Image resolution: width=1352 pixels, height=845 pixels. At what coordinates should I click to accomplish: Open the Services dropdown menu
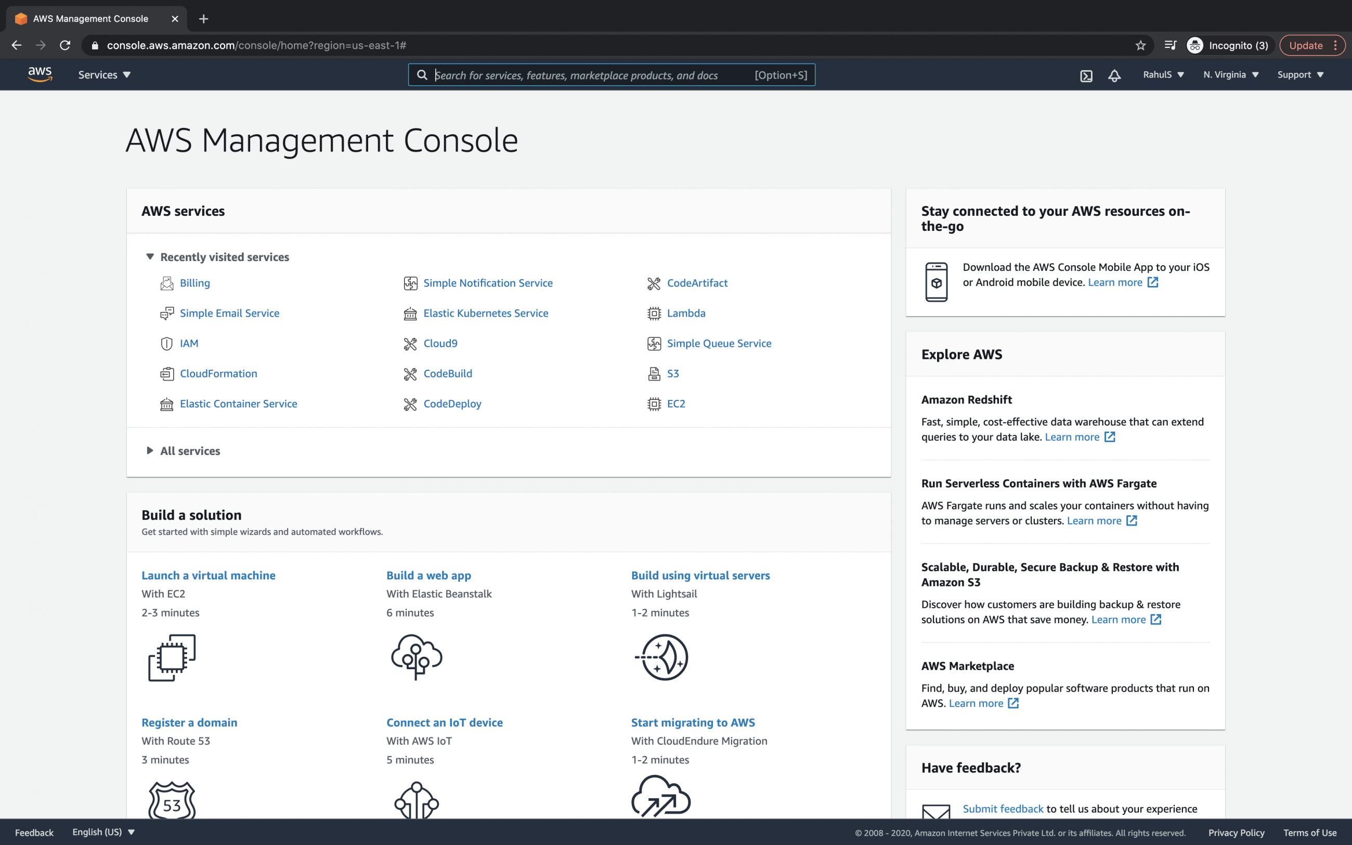104,74
